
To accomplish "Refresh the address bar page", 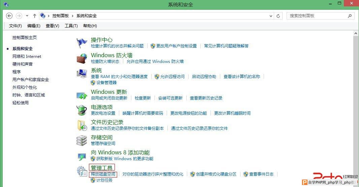I will coord(278,16).
